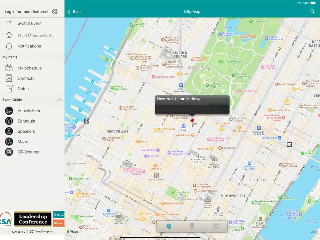Screen dimensions: 320x240
Task: Tap the Rockefeller Center landmark label
Action: [198, 160]
